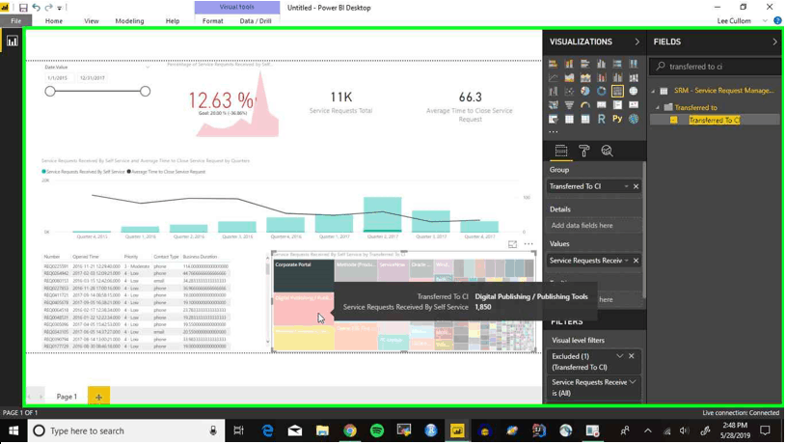The height and width of the screenshot is (444, 786).
Task: Click the Lee Cullom account name
Action: tap(734, 21)
